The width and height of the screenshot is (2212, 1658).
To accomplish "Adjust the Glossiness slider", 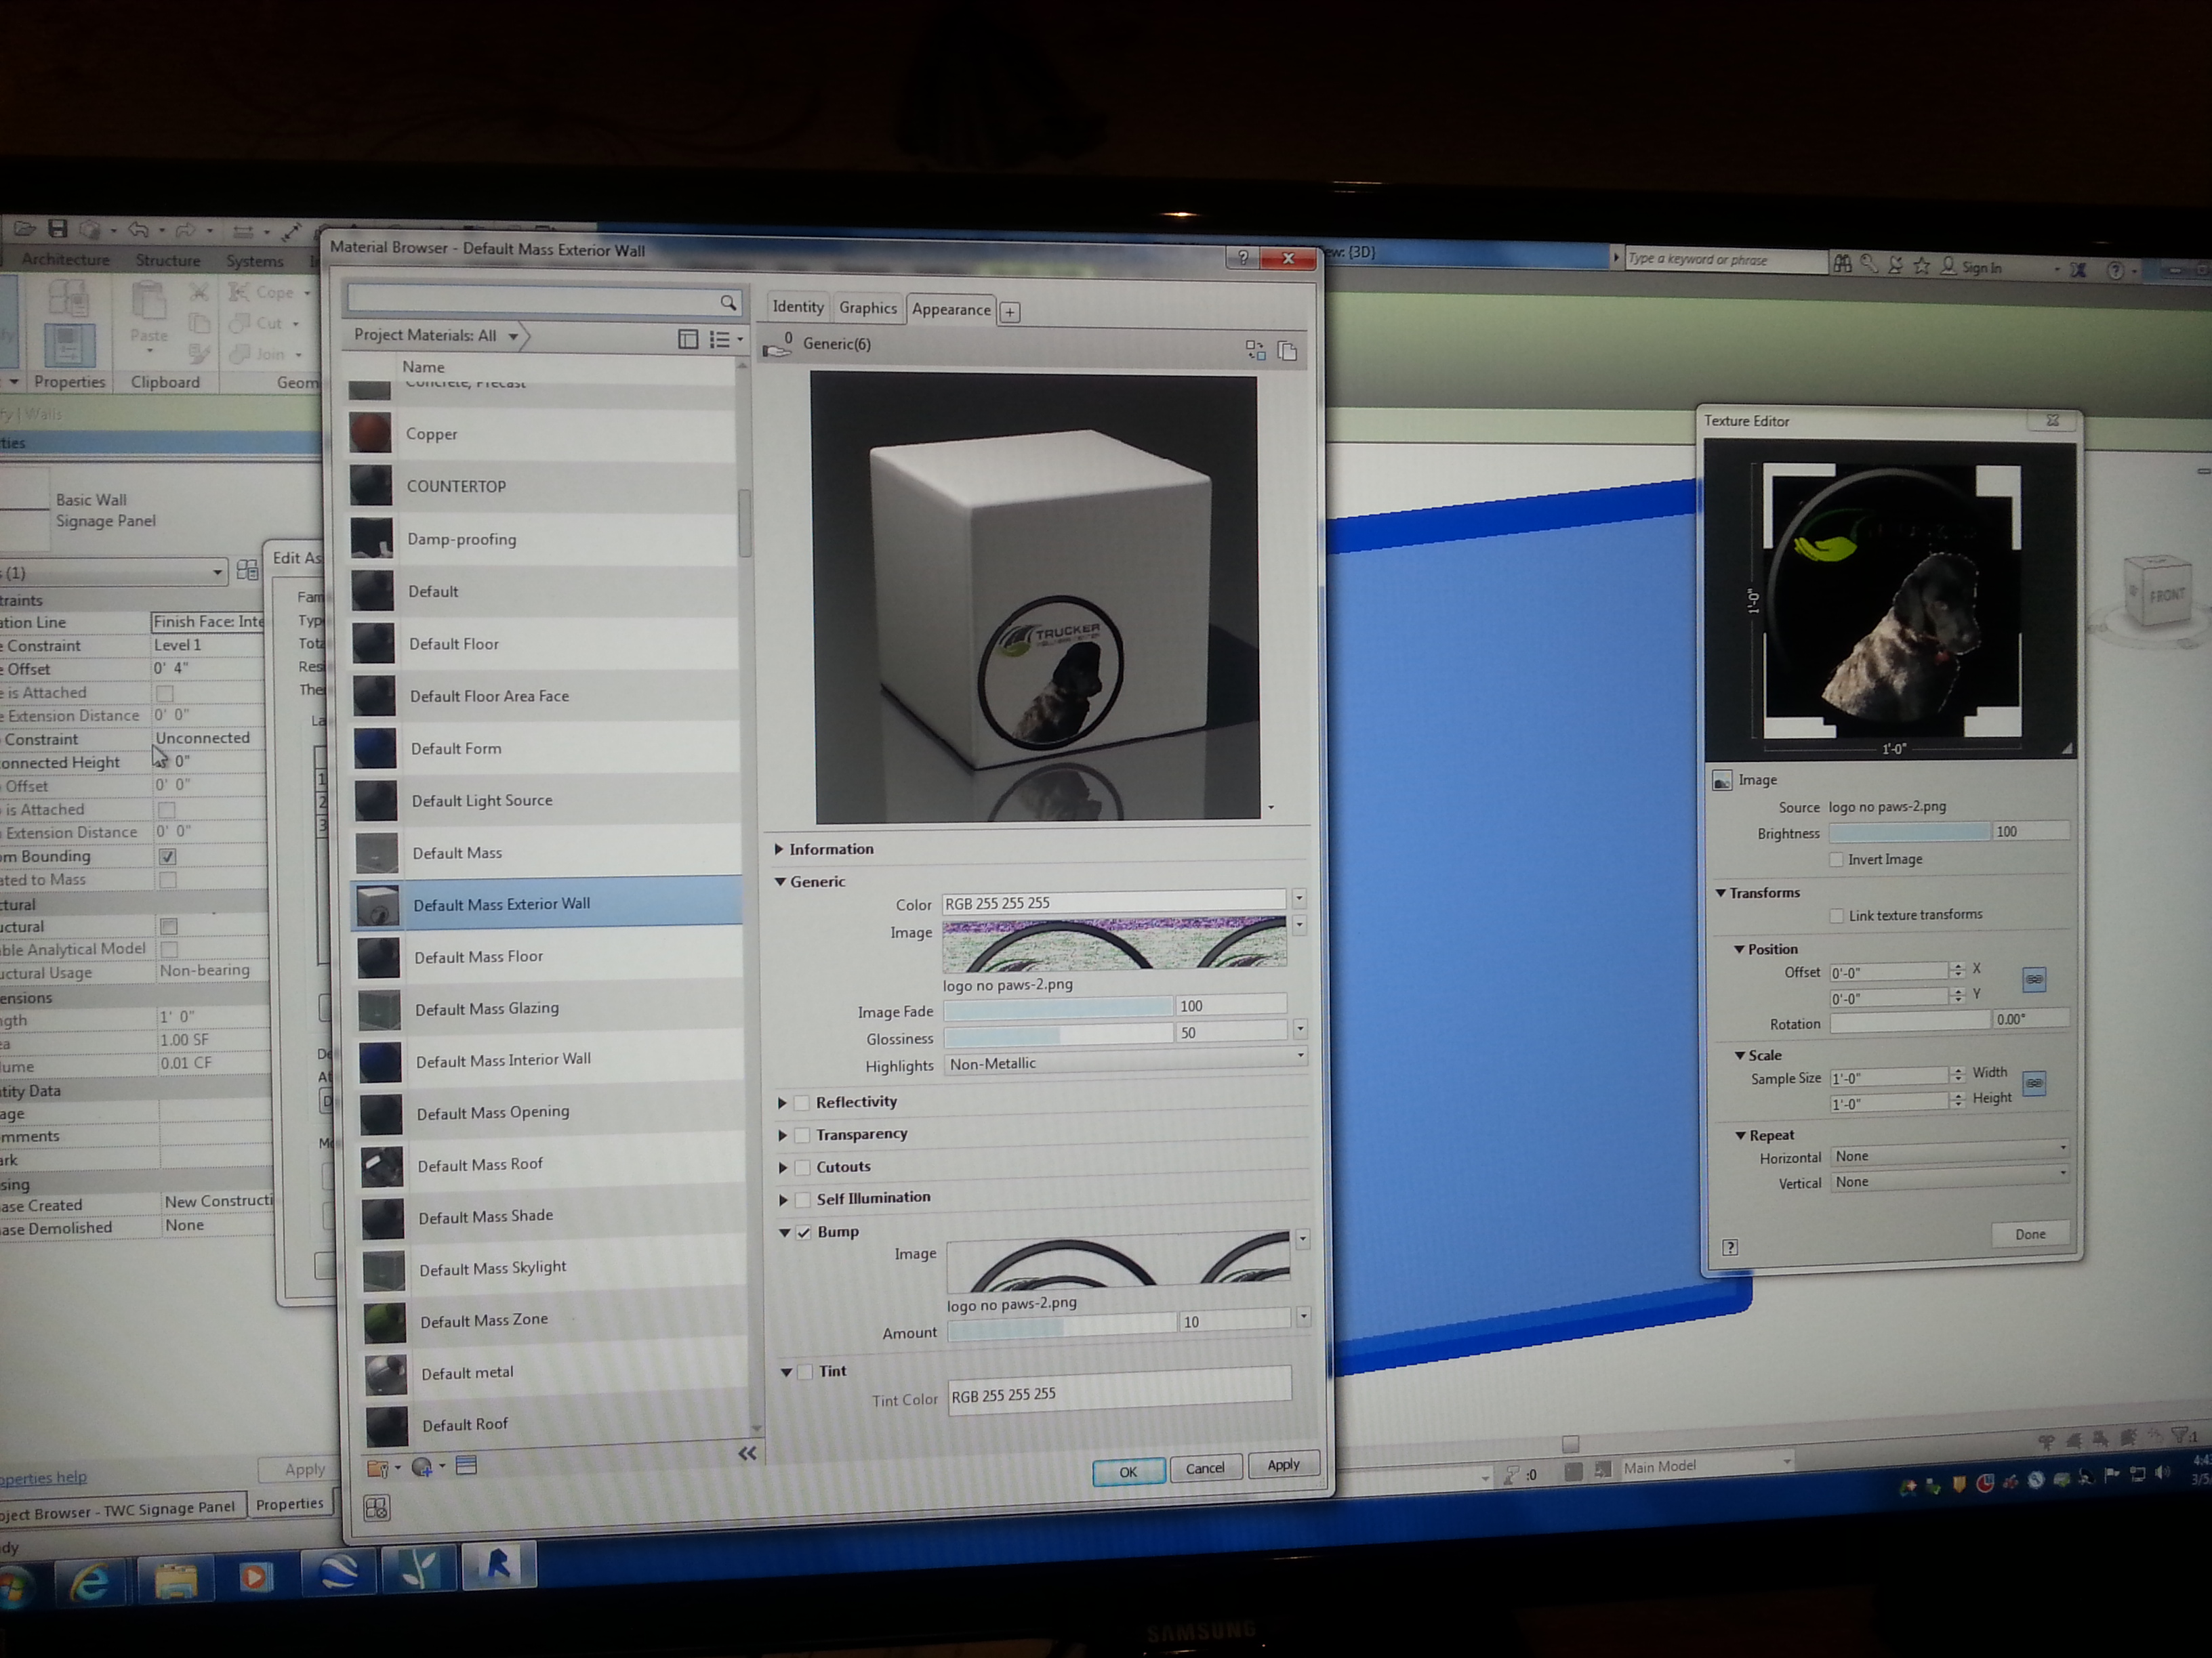I will click(x=1058, y=1034).
